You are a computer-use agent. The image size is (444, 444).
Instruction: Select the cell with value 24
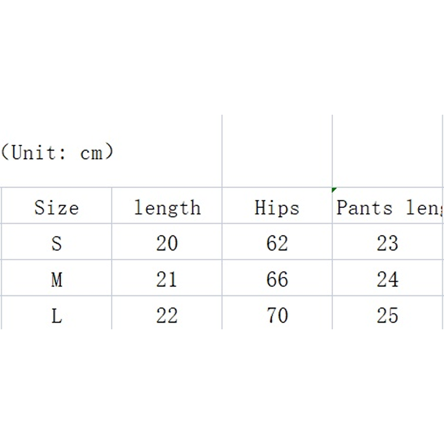click(388, 279)
